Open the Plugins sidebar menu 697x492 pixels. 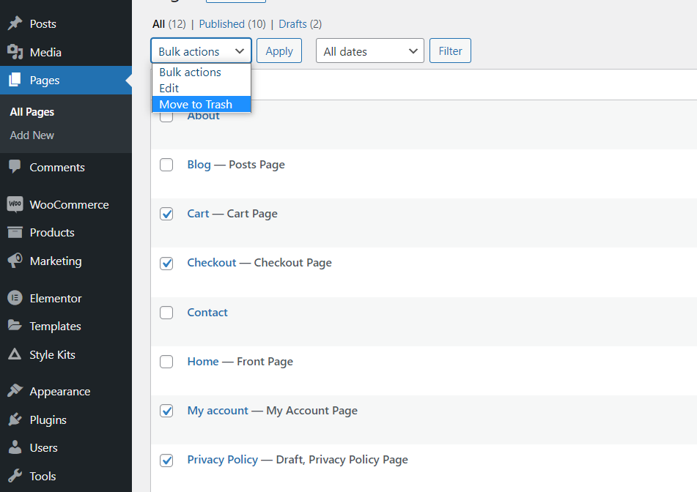48,420
